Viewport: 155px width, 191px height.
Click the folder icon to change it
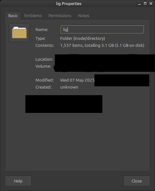point(19,33)
